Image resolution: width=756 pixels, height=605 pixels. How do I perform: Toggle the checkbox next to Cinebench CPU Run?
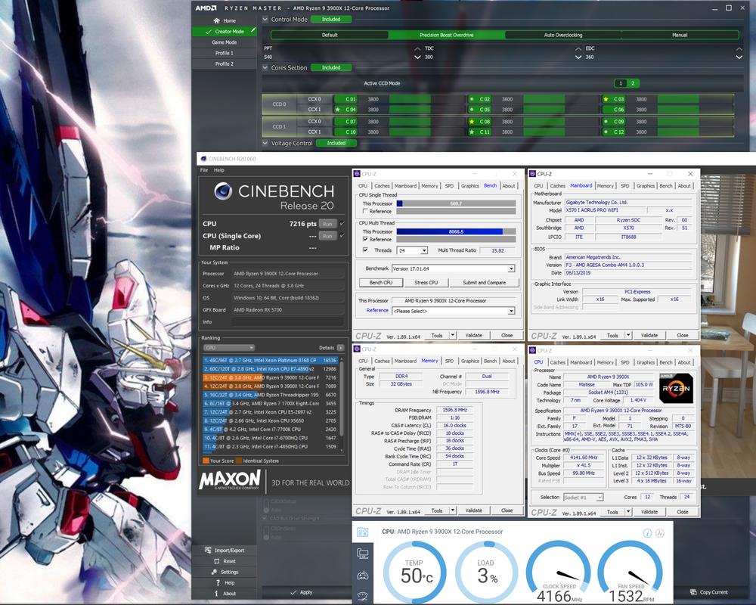point(342,223)
